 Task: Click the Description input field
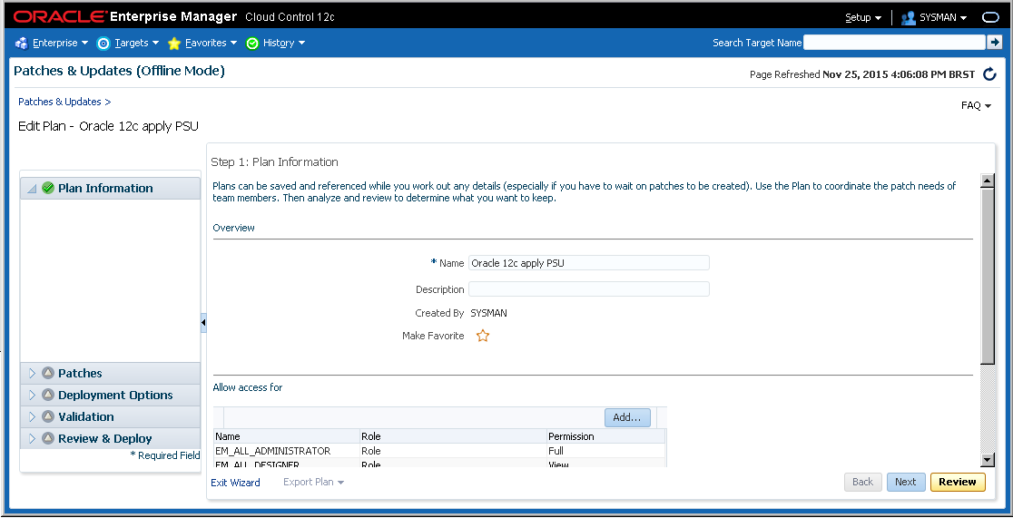point(588,288)
